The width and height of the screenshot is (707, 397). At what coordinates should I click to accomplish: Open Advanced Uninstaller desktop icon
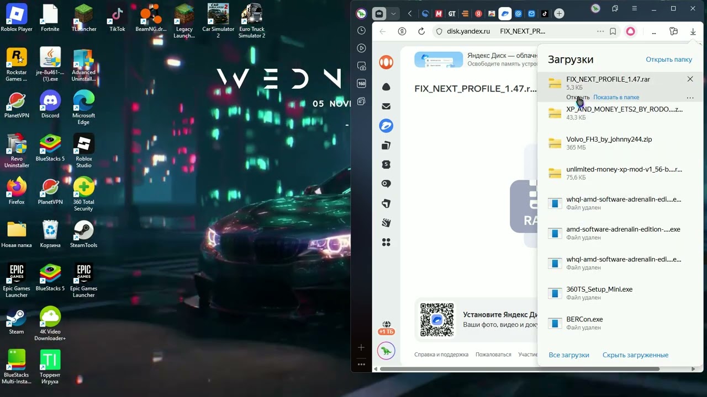tap(84, 65)
